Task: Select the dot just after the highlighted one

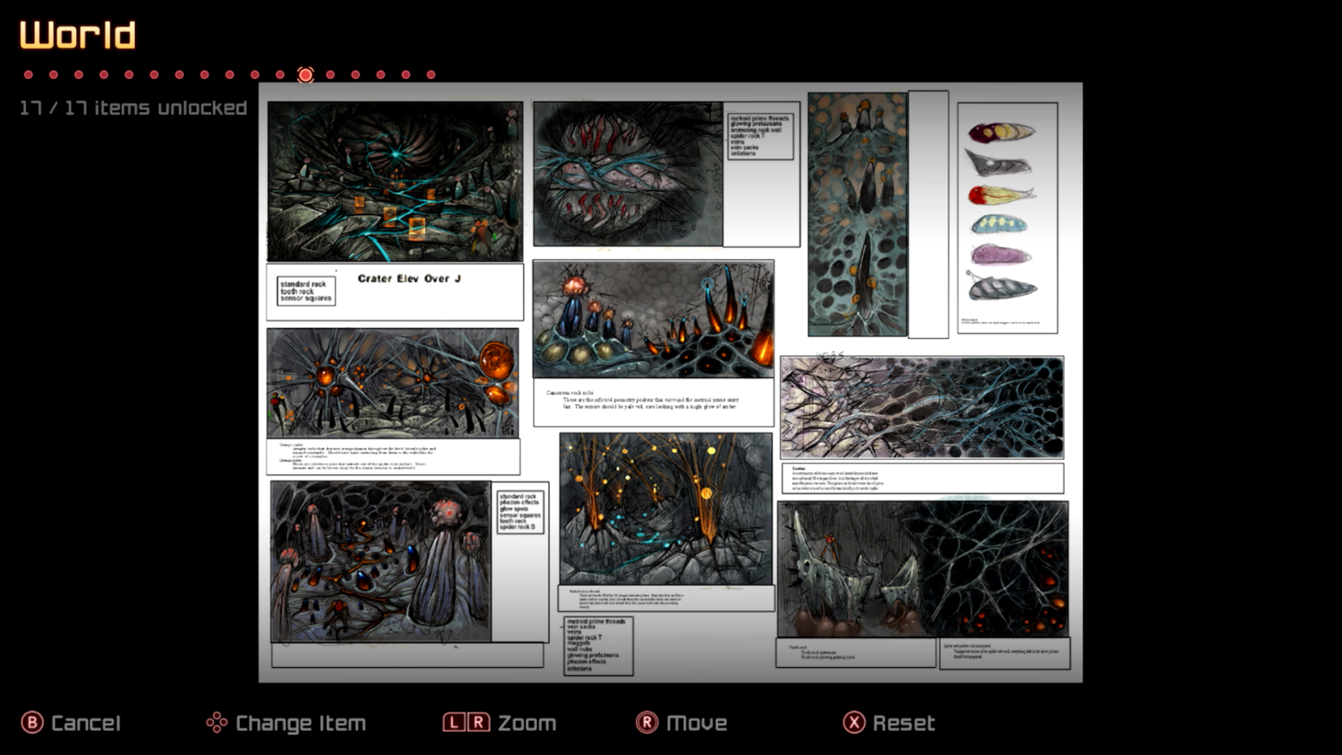Action: pyautogui.click(x=330, y=75)
